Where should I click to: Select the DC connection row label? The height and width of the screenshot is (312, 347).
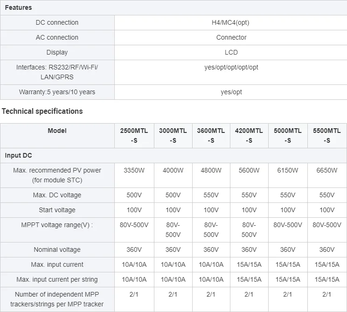tap(57, 22)
